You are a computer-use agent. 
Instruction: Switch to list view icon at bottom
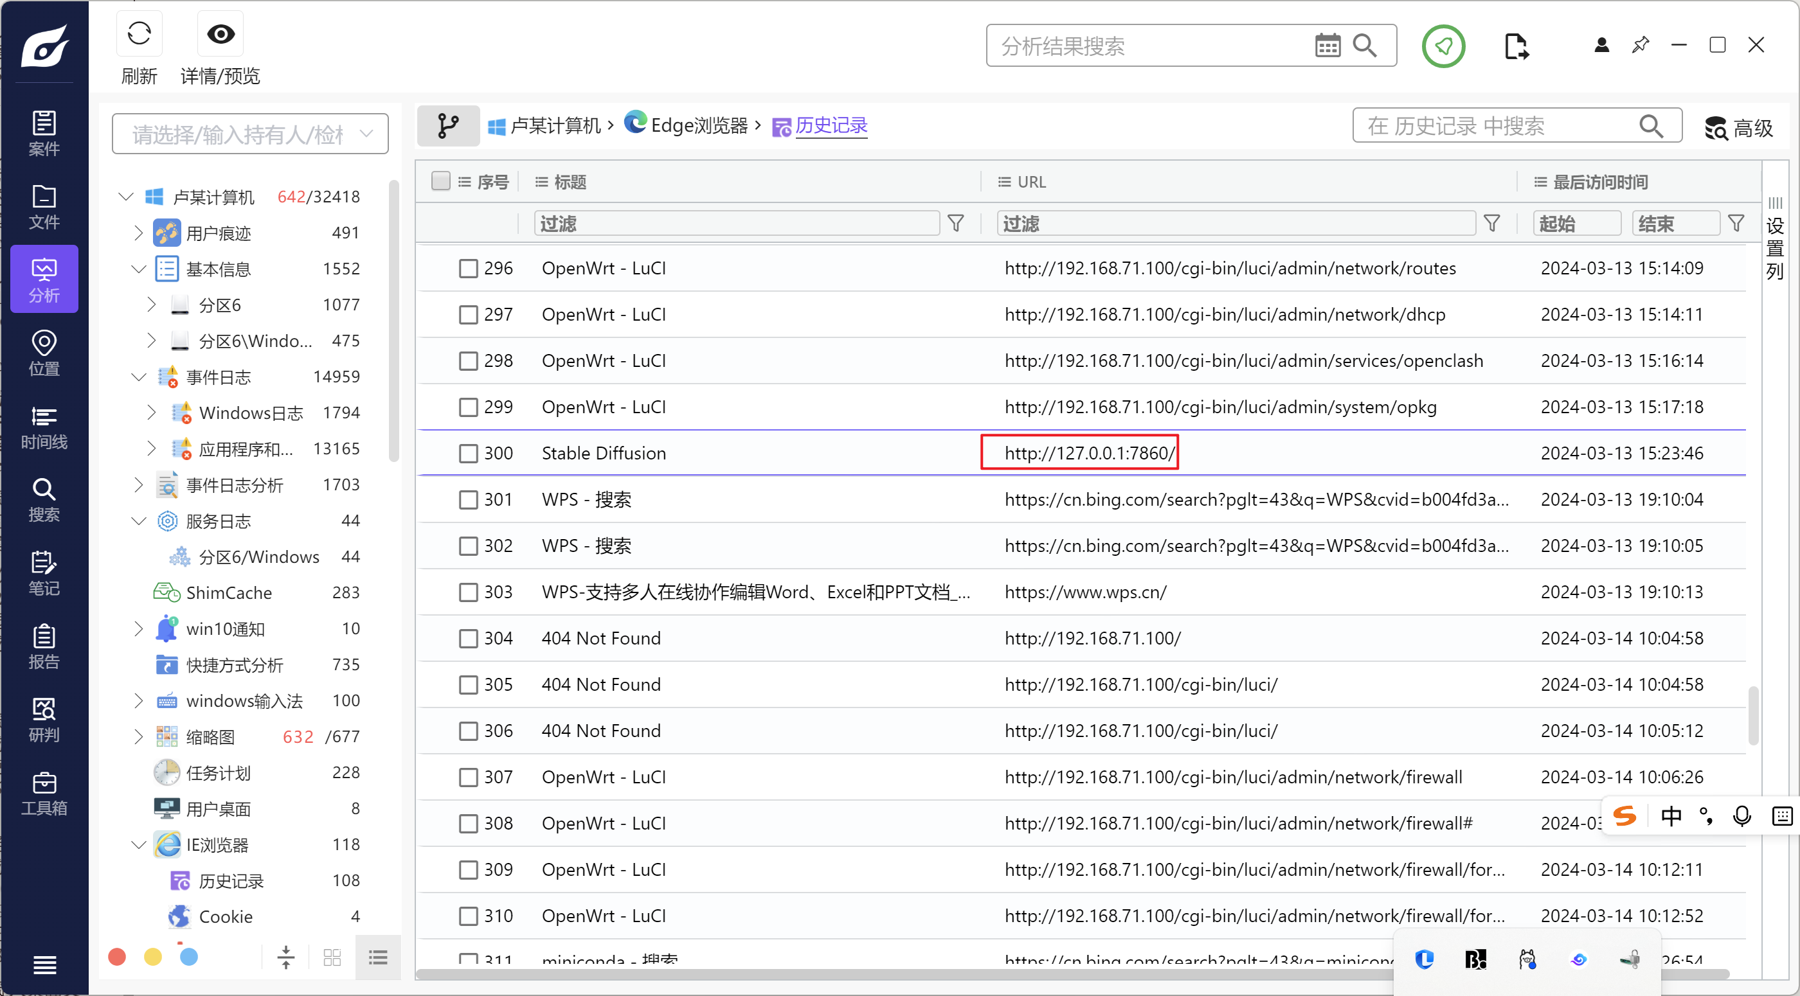(x=378, y=957)
